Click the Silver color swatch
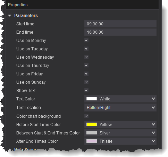 92,133
